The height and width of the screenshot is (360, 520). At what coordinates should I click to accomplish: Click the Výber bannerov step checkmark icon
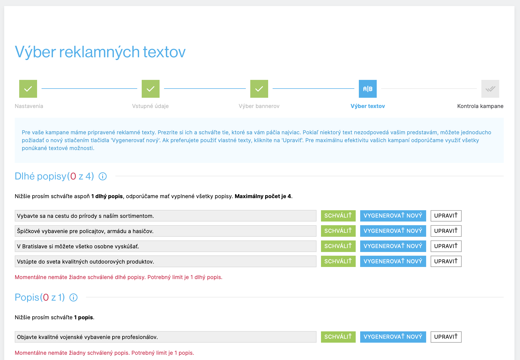(x=259, y=89)
